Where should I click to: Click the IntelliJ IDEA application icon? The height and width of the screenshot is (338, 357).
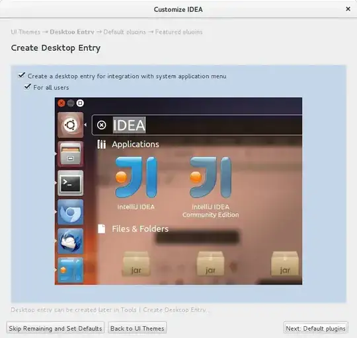coord(136,177)
